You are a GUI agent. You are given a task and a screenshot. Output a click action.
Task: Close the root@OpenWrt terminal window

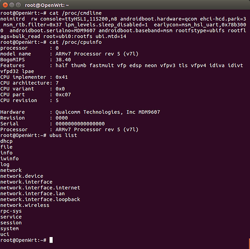[5, 5]
